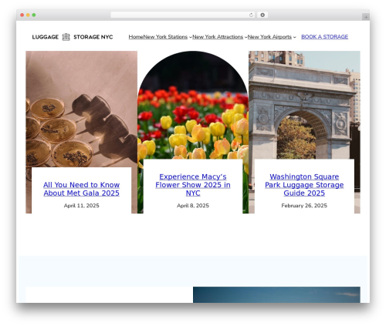Reload the page in the browser bar
Image resolution: width=386 pixels, height=326 pixels.
[x=251, y=15]
